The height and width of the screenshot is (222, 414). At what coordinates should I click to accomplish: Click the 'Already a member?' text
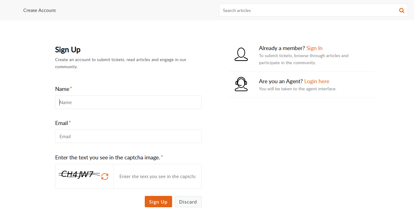pos(282,48)
